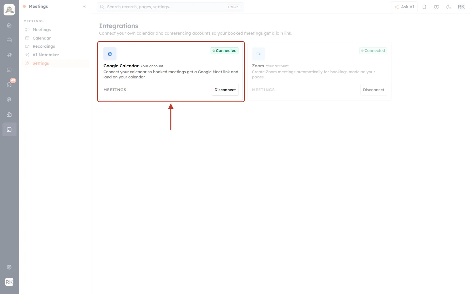Click the MEETINGS label on the Zoom card

tap(263, 90)
